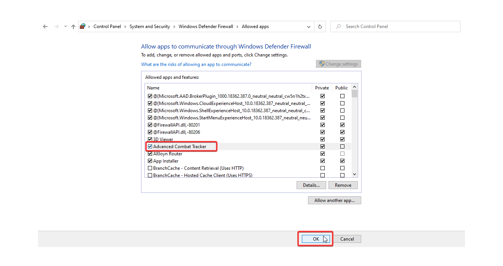The height and width of the screenshot is (266, 503).
Task: Click the Cancel button
Action: click(347, 239)
